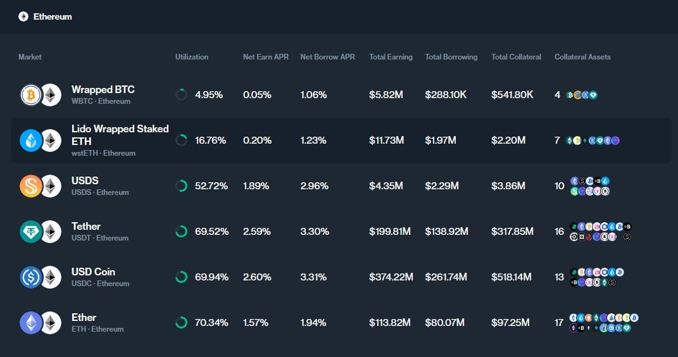Viewport: 678px width, 357px height.
Task: Open the Tether market link
Action: pyautogui.click(x=86, y=227)
